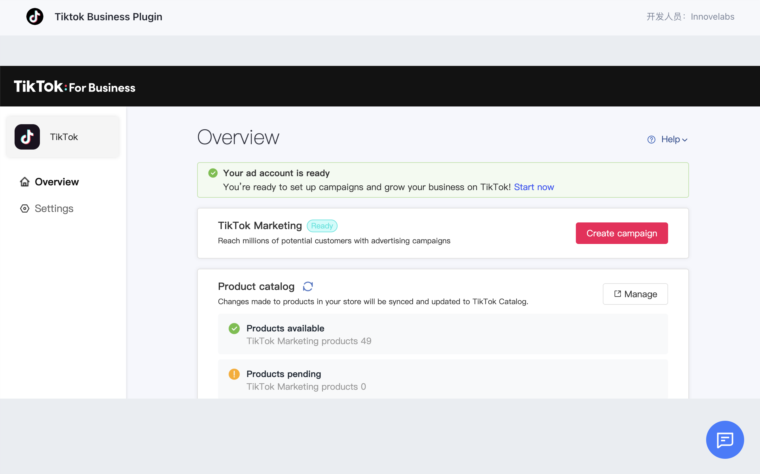
Task: Go to the Settings menu item
Action: click(x=54, y=208)
